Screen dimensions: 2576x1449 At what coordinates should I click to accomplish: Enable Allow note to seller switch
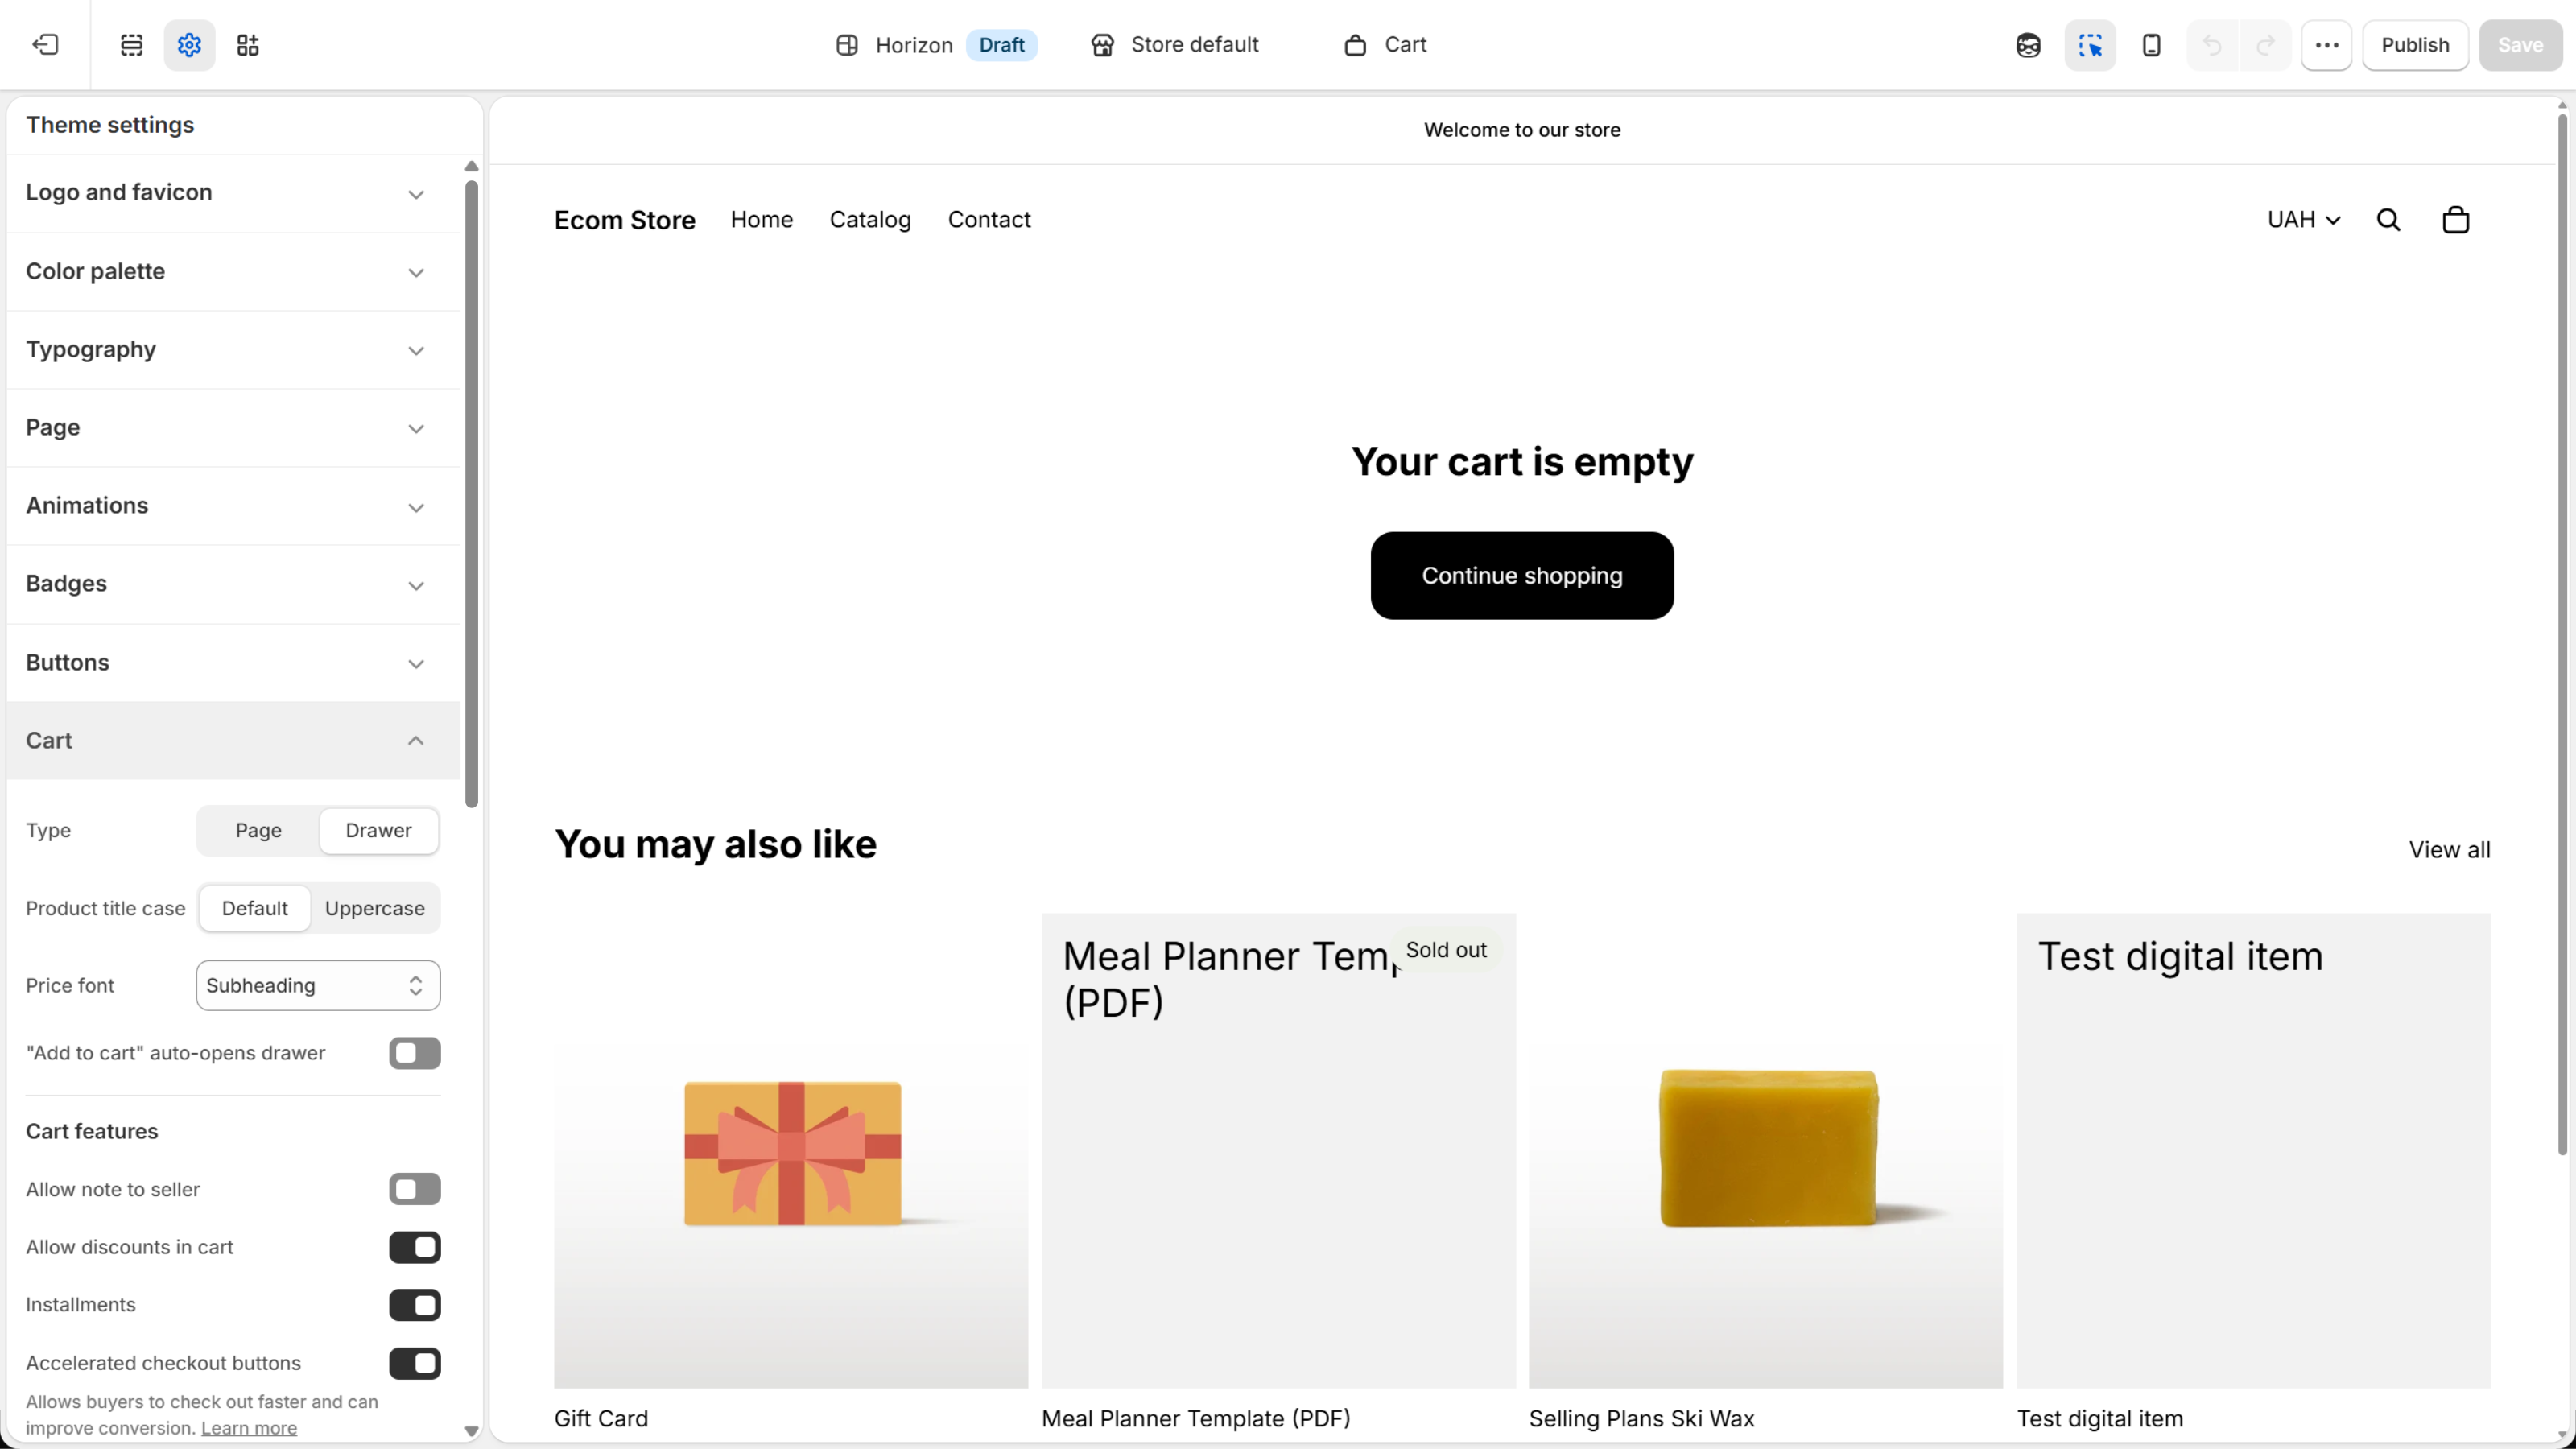[415, 1189]
